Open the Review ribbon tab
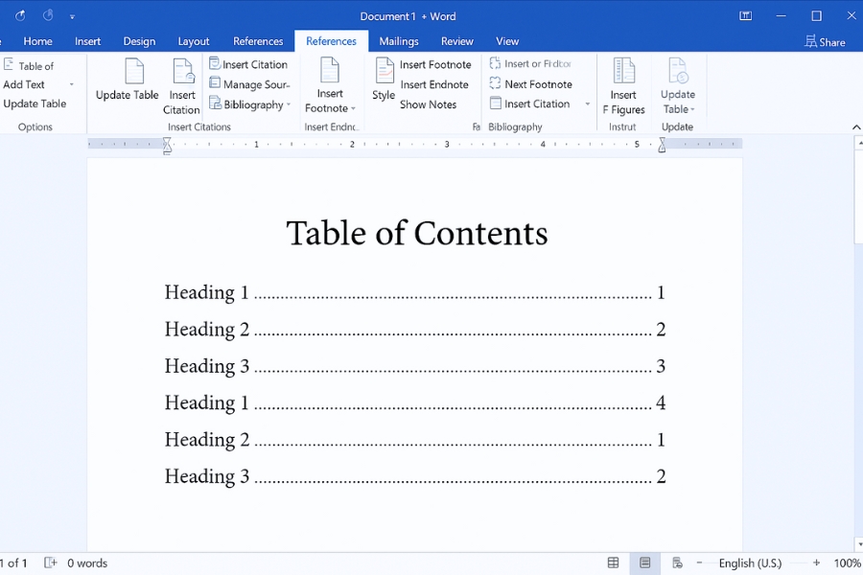 click(456, 41)
